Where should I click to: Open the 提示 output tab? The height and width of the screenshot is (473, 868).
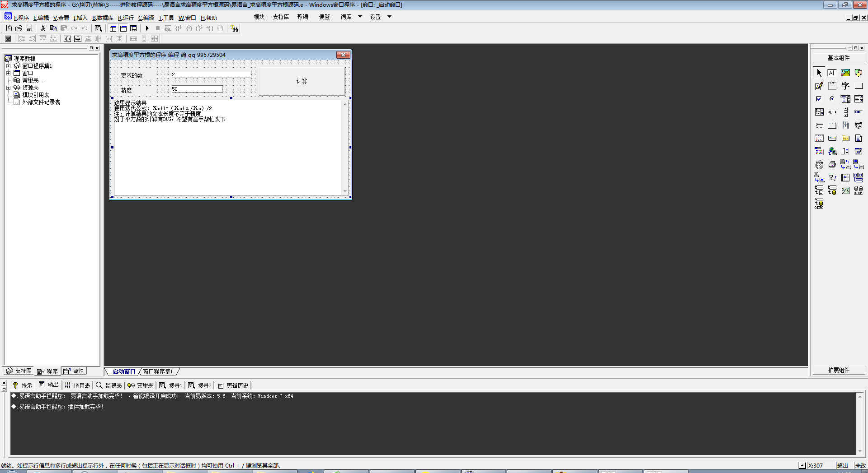[22, 385]
